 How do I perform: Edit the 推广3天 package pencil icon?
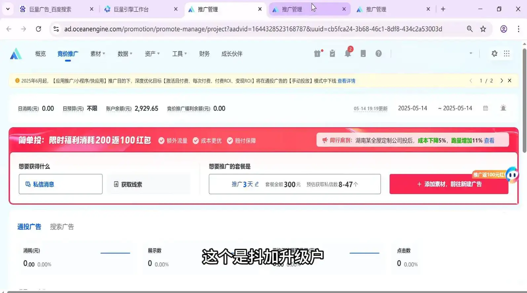click(257, 184)
